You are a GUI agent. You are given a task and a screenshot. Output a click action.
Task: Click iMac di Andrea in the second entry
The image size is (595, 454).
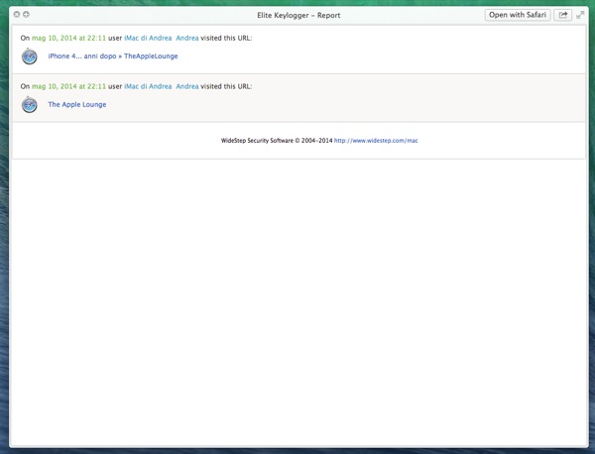point(148,86)
